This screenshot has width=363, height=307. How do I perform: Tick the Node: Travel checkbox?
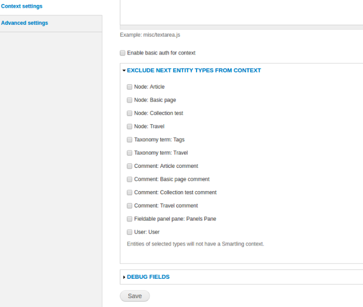click(x=129, y=126)
